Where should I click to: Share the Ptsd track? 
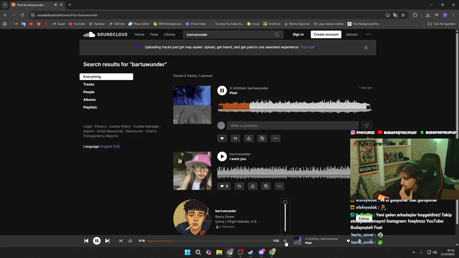249,138
